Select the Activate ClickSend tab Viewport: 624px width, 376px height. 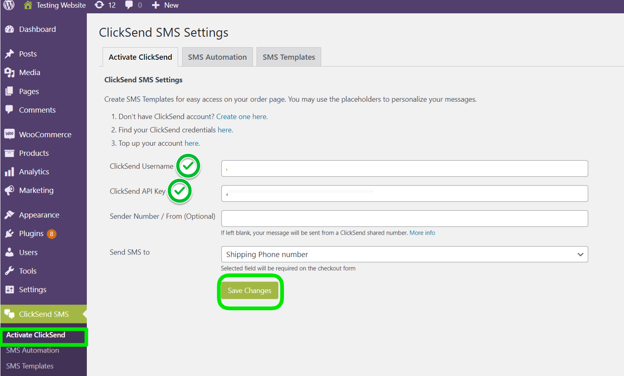coord(140,57)
